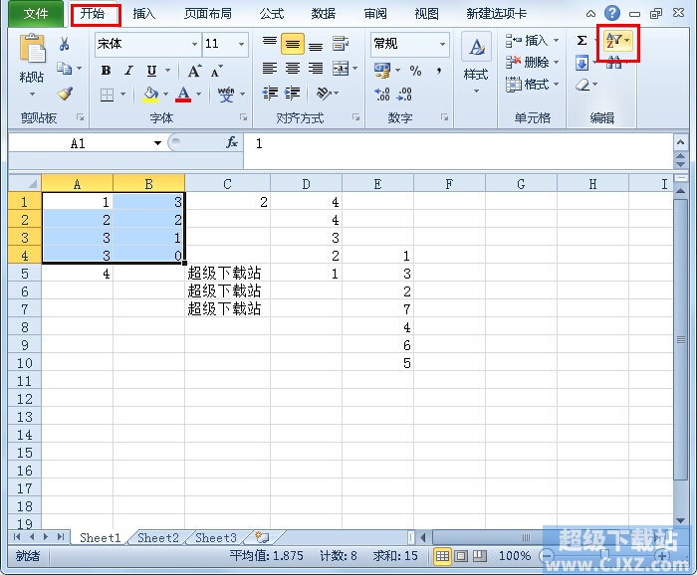Click the Fill down icon
Screen dimensions: 697x575
[x=581, y=63]
